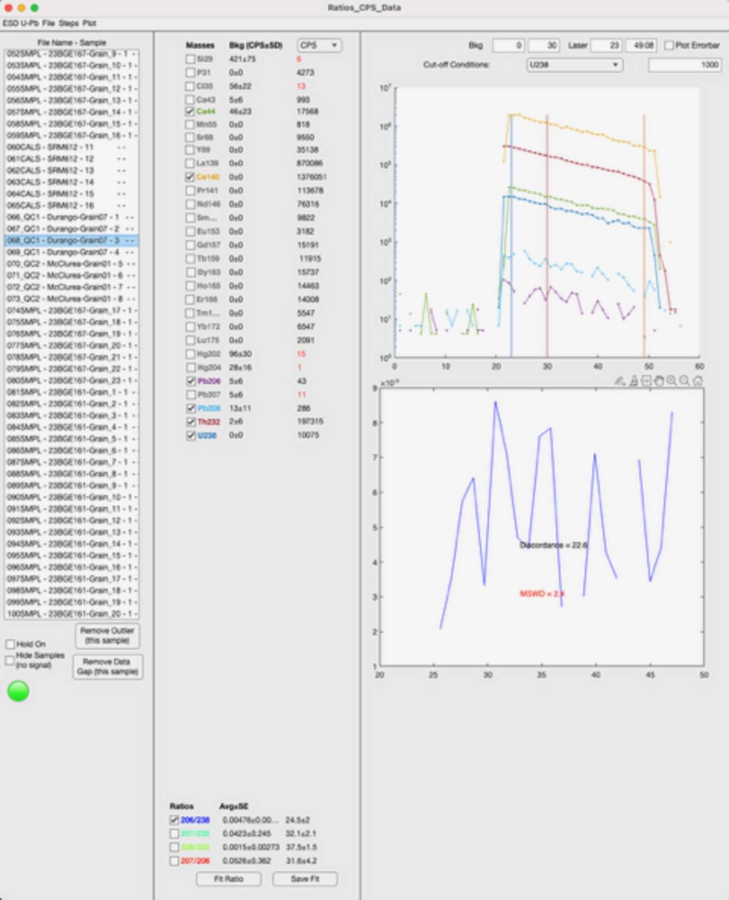
Task: Click the restore view home icon
Action: click(x=698, y=381)
